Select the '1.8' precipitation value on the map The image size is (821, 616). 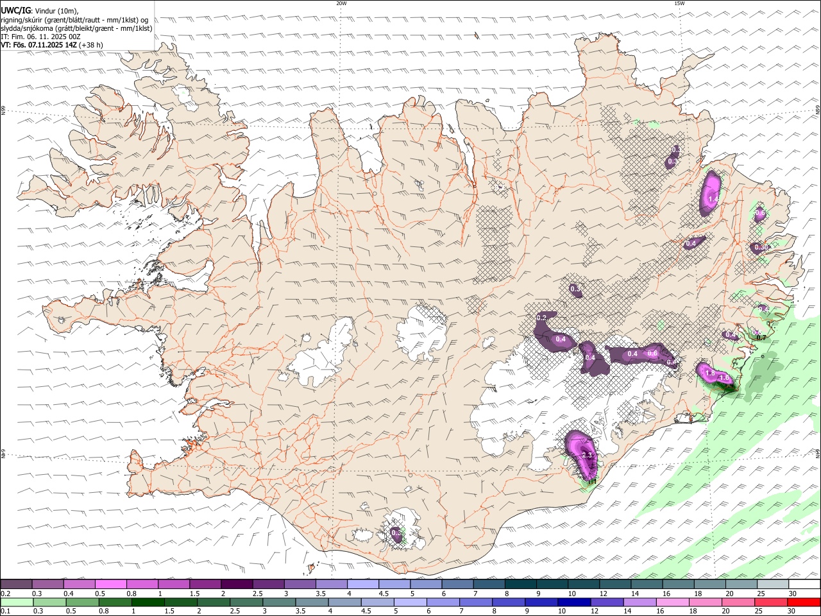710,373
